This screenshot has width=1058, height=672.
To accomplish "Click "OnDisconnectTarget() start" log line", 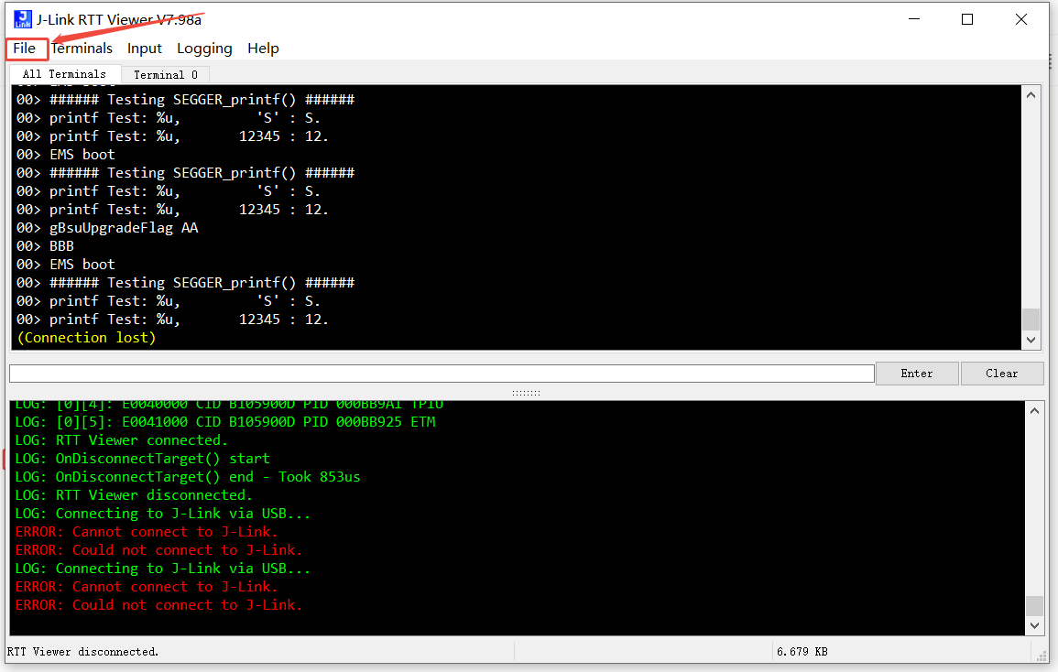I will pos(142,459).
